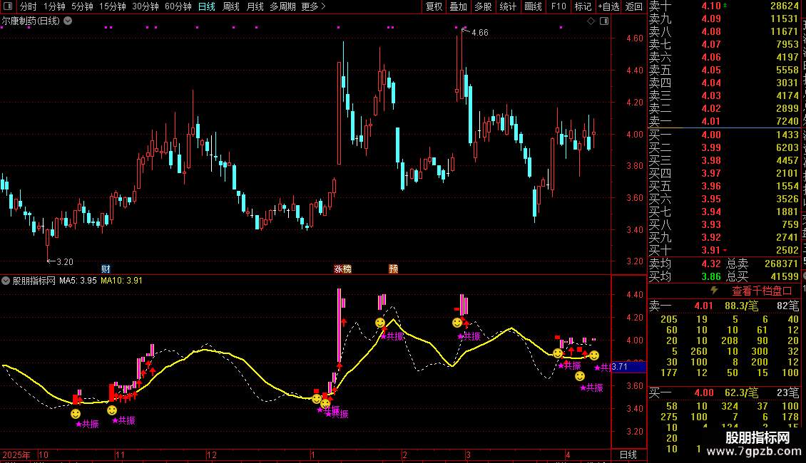
Task: Click the 财 marker icon on the chart
Action: pyautogui.click(x=106, y=269)
